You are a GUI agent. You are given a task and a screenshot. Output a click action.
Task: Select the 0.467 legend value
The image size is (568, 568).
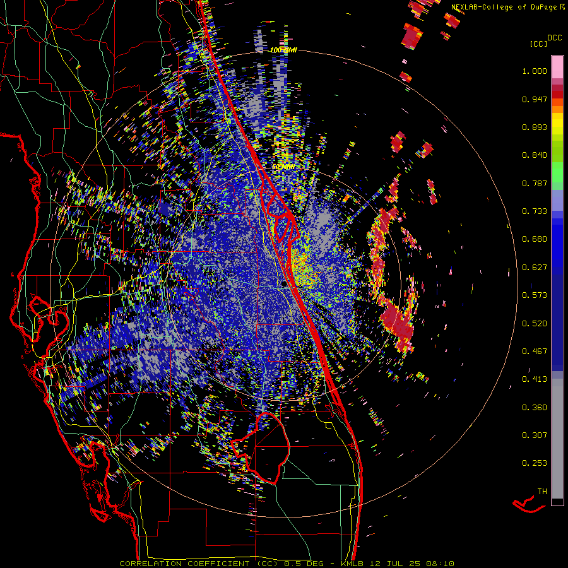coord(535,352)
